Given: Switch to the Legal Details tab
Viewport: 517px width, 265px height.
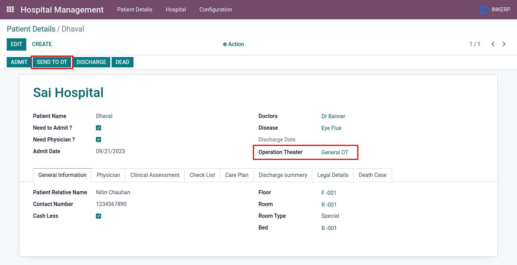Looking at the screenshot, I should coord(333,175).
